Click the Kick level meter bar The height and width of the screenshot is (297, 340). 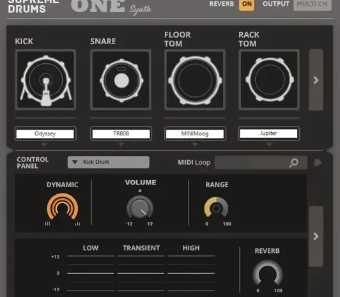pos(46,118)
